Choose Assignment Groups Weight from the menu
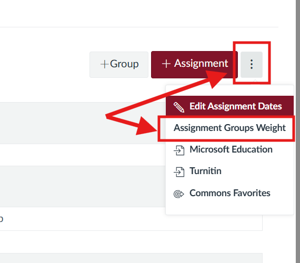Screen dimensions: 300x263 click(229, 128)
